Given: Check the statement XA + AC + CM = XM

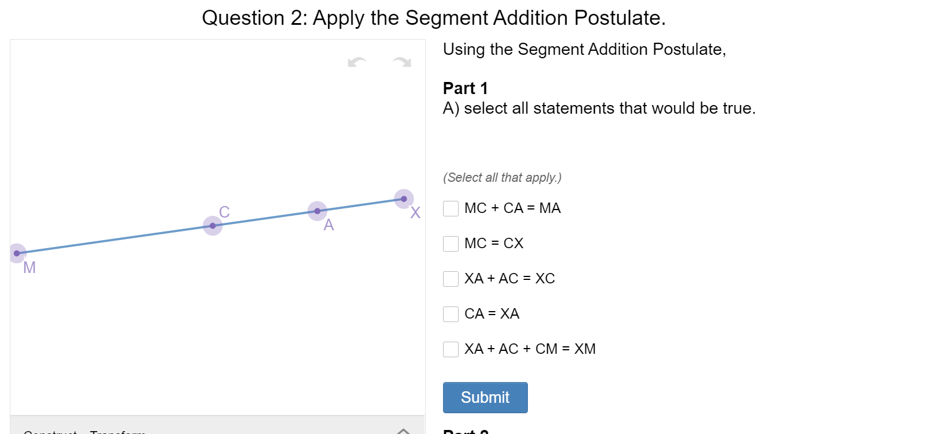Looking at the screenshot, I should [x=451, y=349].
